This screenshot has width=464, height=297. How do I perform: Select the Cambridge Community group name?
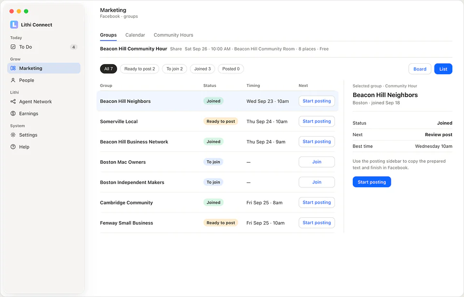(126, 203)
